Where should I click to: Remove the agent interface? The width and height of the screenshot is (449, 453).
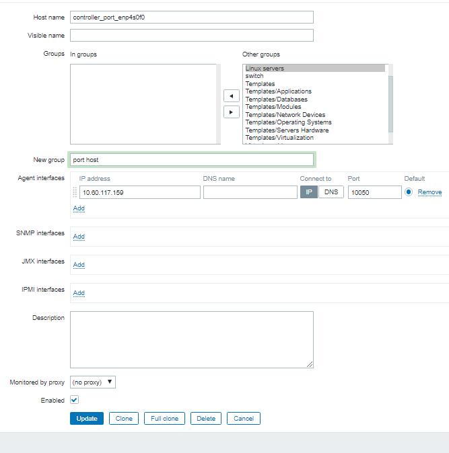pos(429,192)
